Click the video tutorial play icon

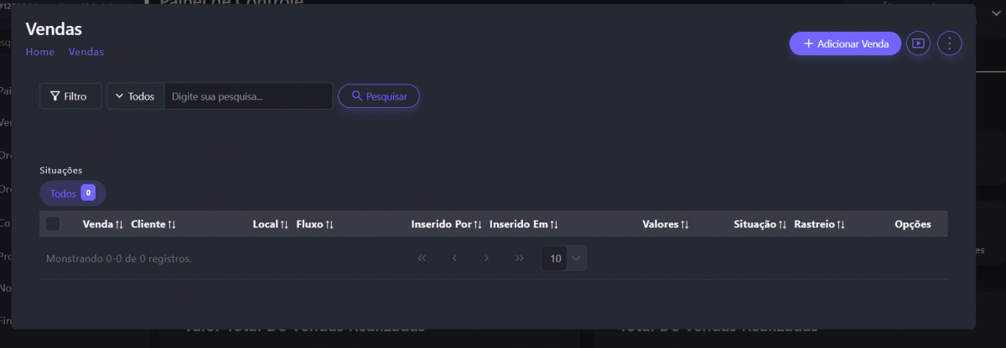919,43
